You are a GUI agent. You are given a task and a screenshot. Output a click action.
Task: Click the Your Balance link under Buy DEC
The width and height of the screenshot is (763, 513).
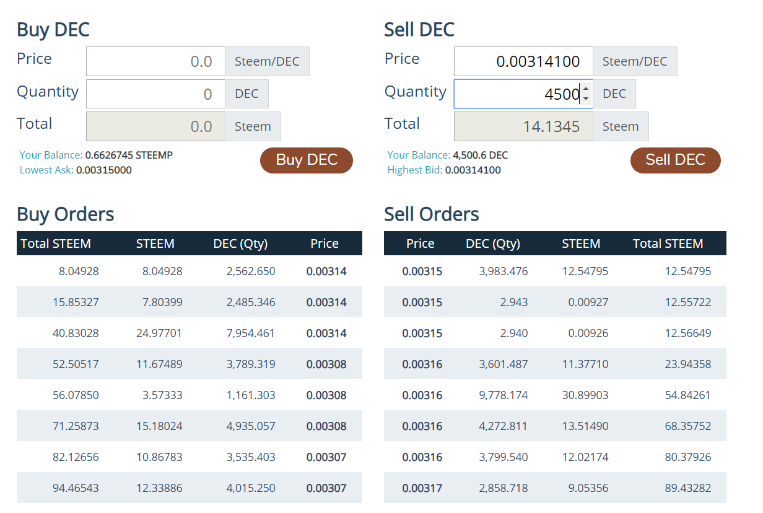point(51,155)
